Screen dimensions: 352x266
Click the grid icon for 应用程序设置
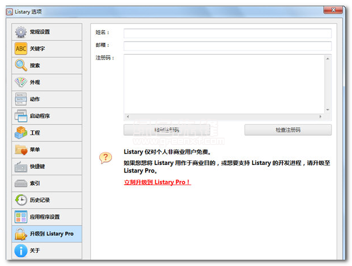21,217
